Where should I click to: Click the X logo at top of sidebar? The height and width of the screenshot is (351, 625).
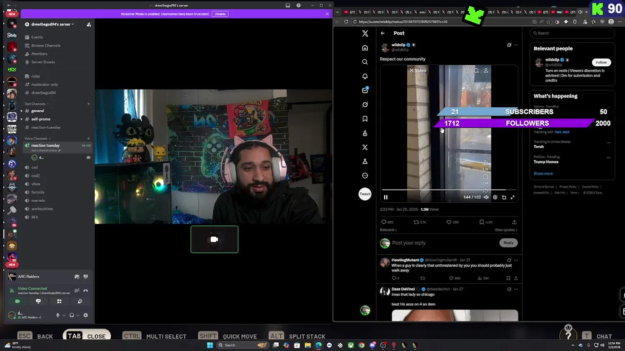pyautogui.click(x=365, y=33)
